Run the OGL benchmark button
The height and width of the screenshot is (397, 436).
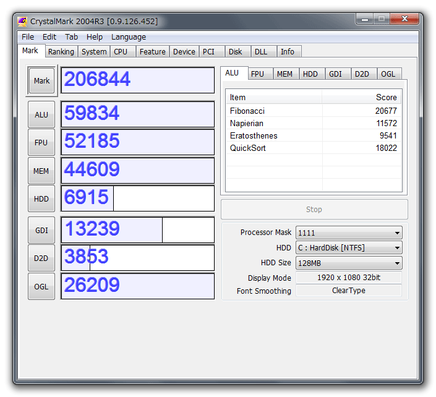[x=41, y=286]
